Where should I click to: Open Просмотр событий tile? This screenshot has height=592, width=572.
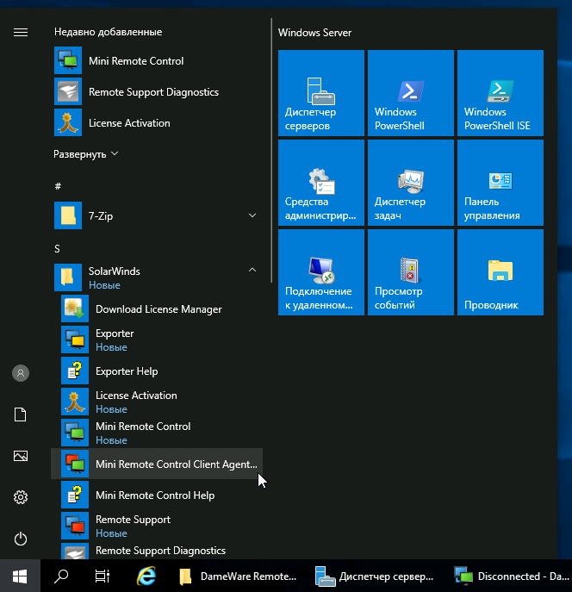411,272
